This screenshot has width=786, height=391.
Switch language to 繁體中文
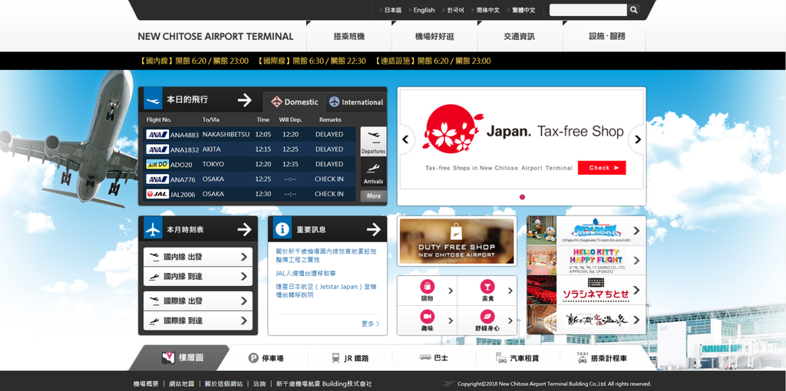523,10
